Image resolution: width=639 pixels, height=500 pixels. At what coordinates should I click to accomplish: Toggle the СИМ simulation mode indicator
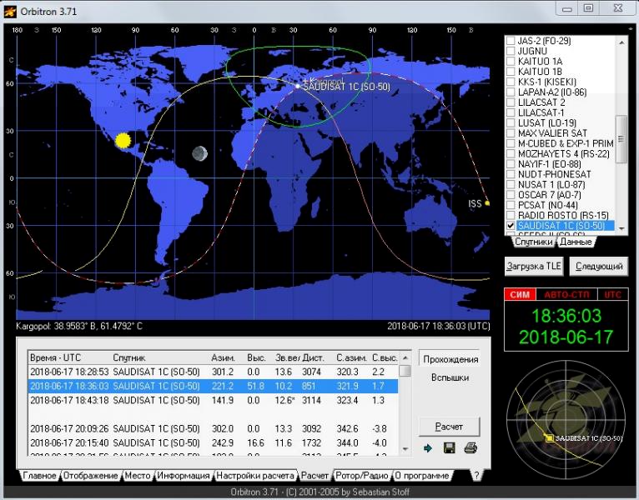[x=518, y=295]
